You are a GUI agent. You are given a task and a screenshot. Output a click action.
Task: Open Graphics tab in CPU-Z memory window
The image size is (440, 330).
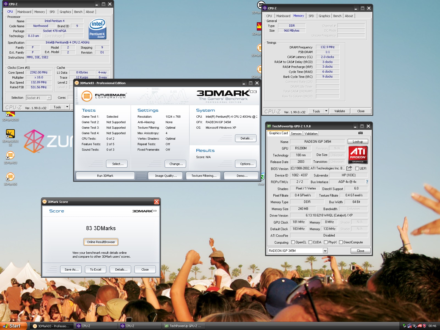point(324,16)
